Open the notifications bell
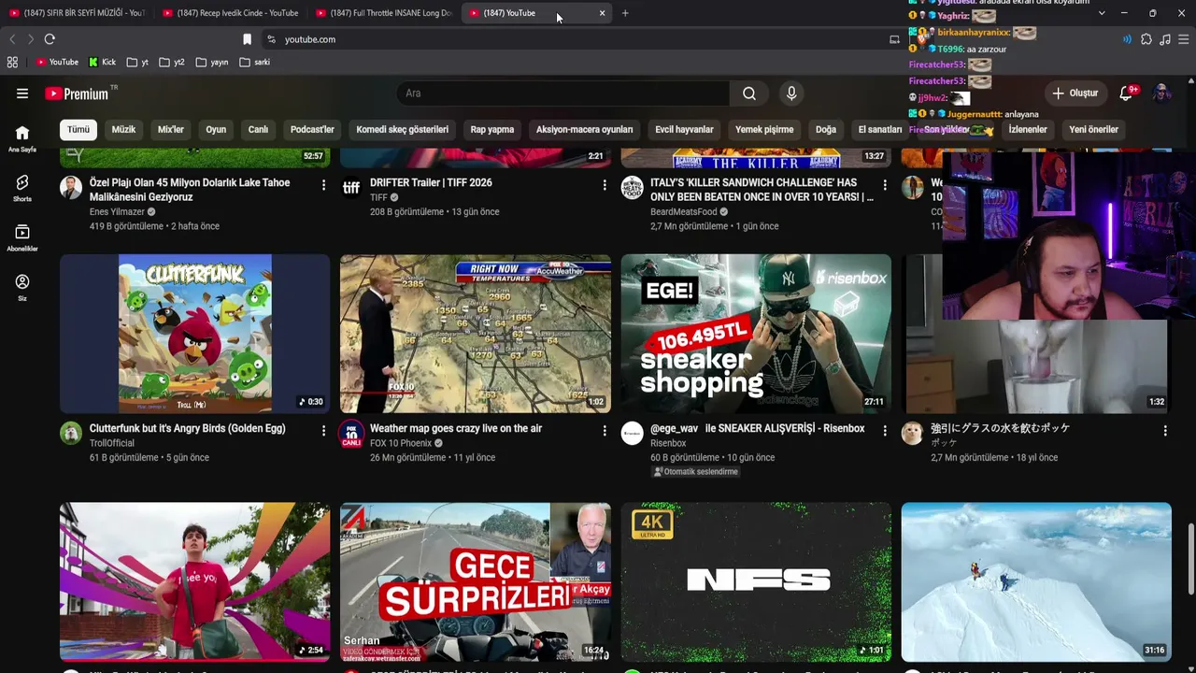 click(1127, 93)
